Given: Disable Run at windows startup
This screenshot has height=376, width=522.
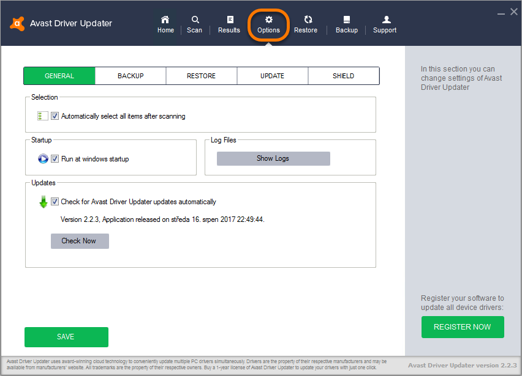Looking at the screenshot, I should point(54,158).
